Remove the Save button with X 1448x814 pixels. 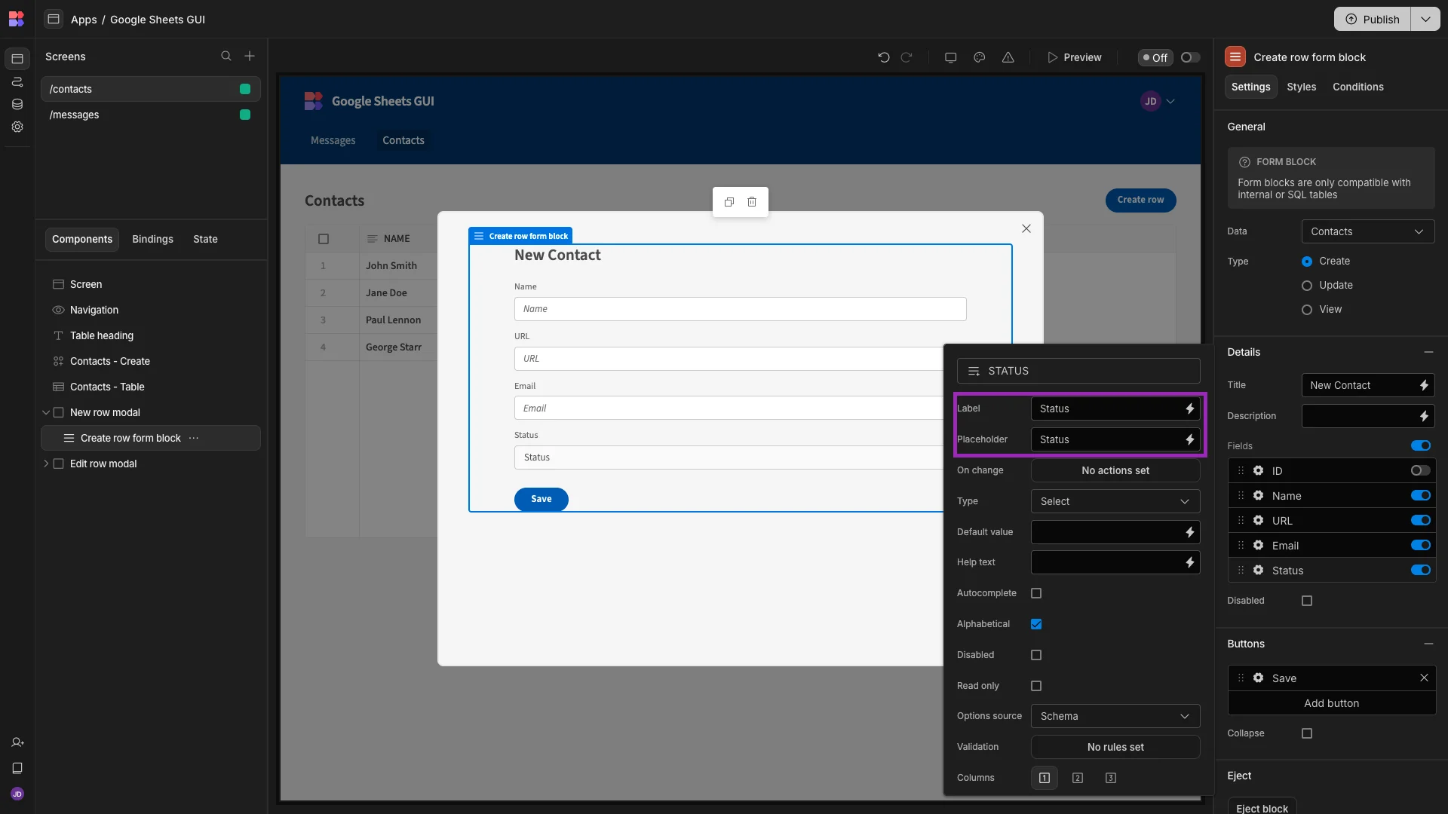[1425, 678]
